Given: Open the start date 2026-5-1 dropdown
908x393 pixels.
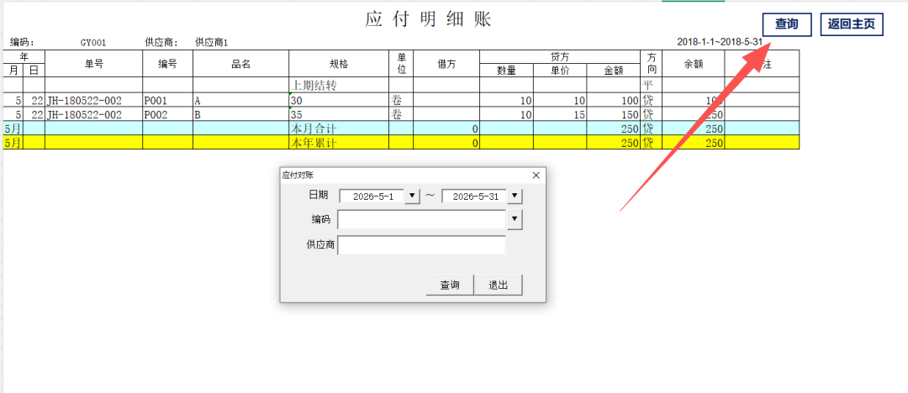Looking at the screenshot, I should [x=412, y=196].
